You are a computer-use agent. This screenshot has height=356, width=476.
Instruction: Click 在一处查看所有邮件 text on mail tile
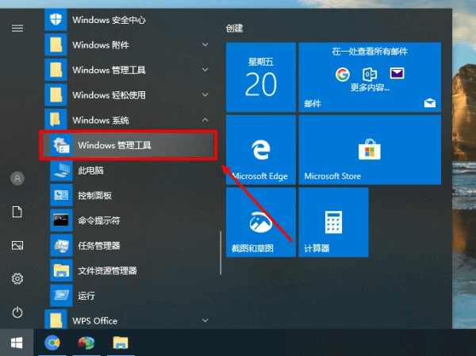pos(370,52)
